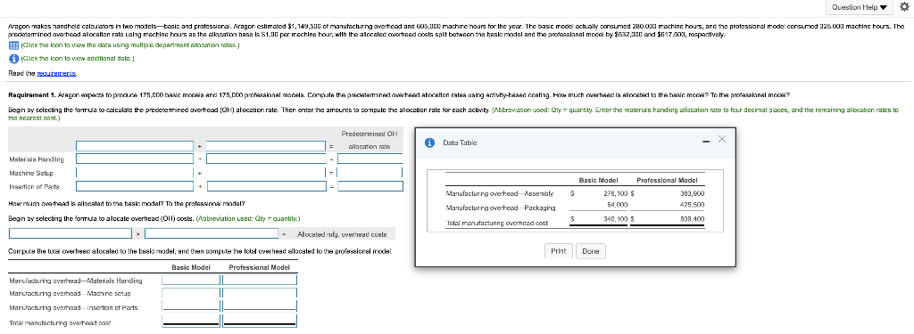Click Basic Model Insertion of Parts cell
Image resolution: width=914 pixels, height=334 pixels.
191,306
